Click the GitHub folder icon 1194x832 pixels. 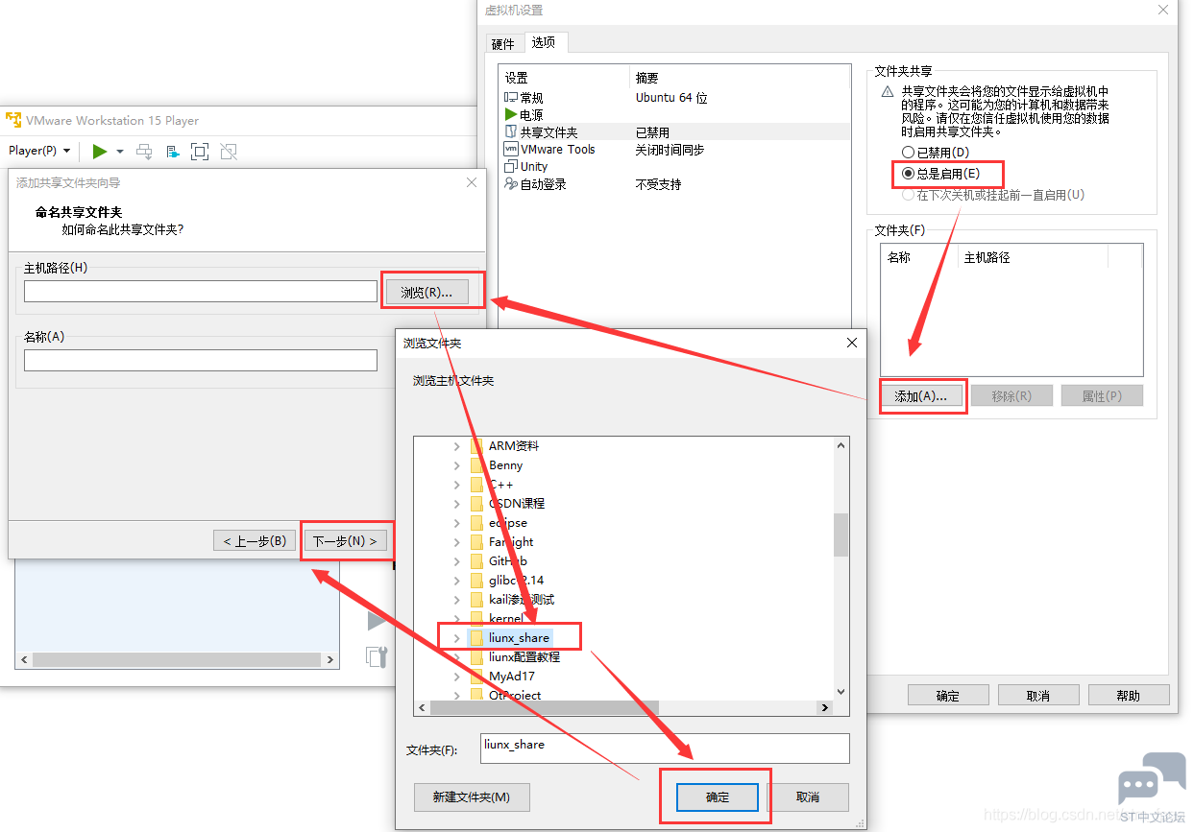click(476, 561)
